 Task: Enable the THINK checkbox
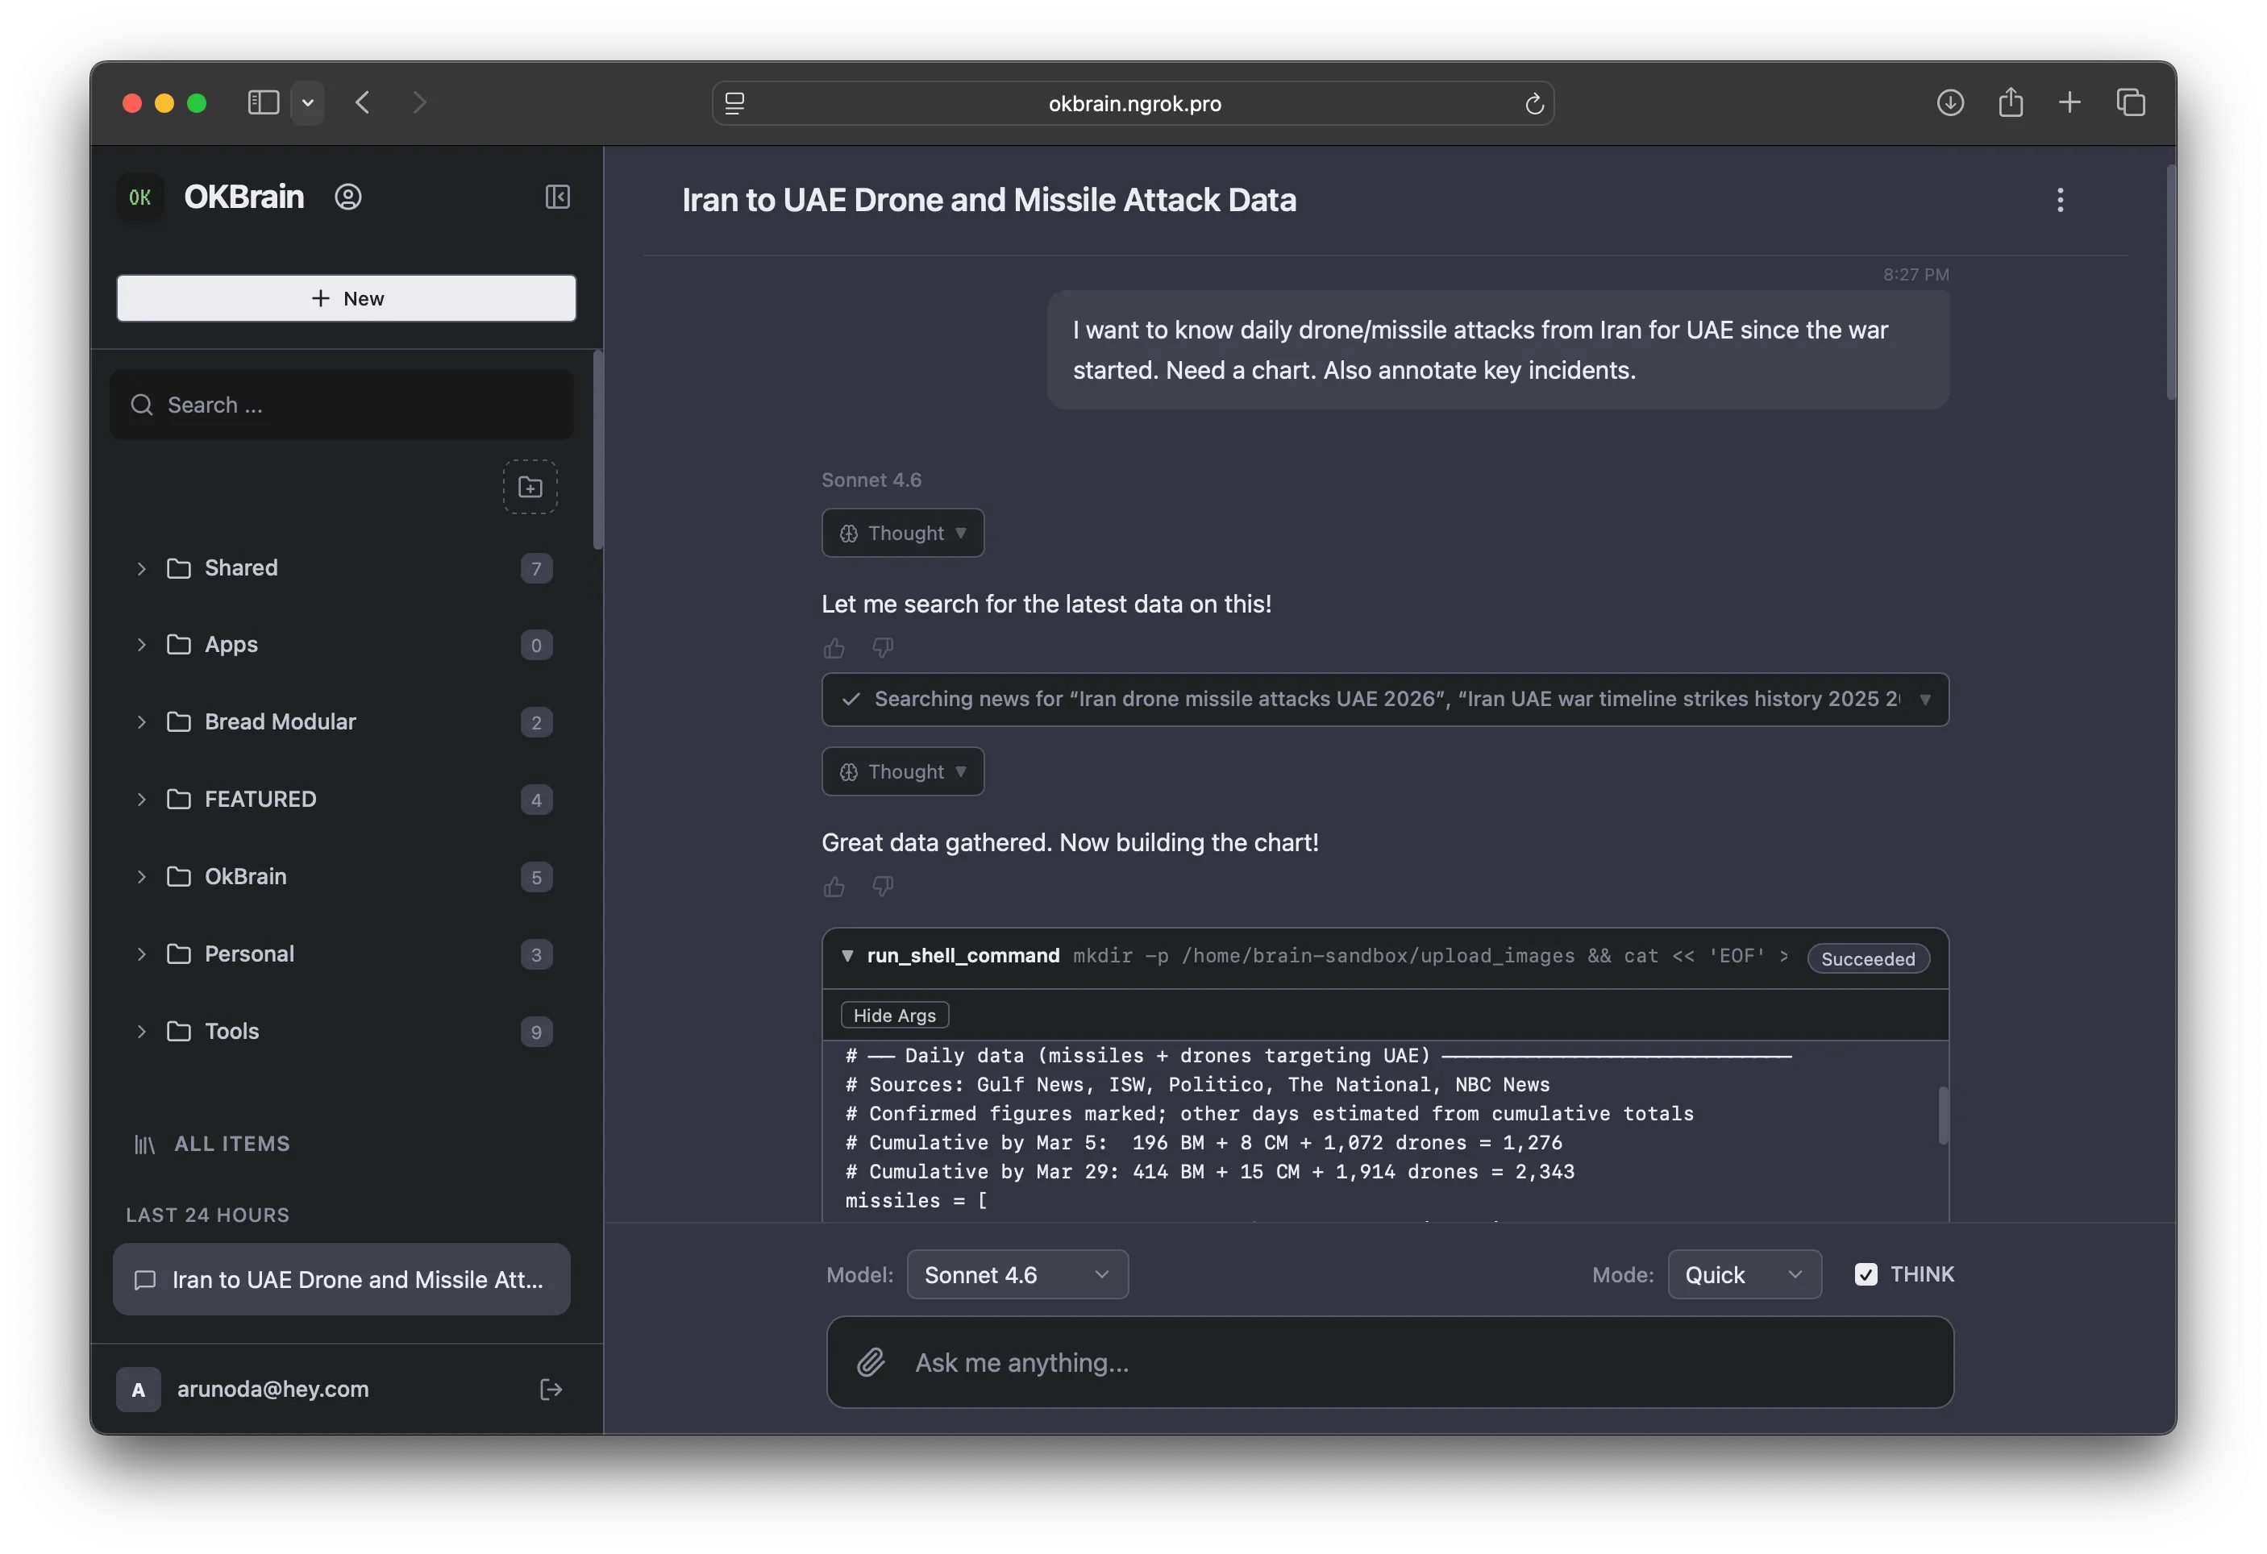tap(1867, 1274)
